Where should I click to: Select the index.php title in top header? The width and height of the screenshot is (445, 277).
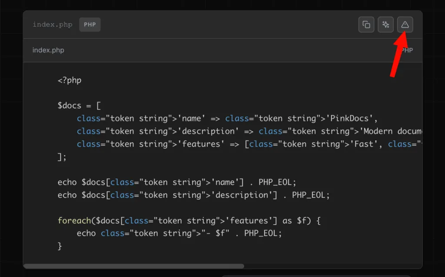pos(52,25)
